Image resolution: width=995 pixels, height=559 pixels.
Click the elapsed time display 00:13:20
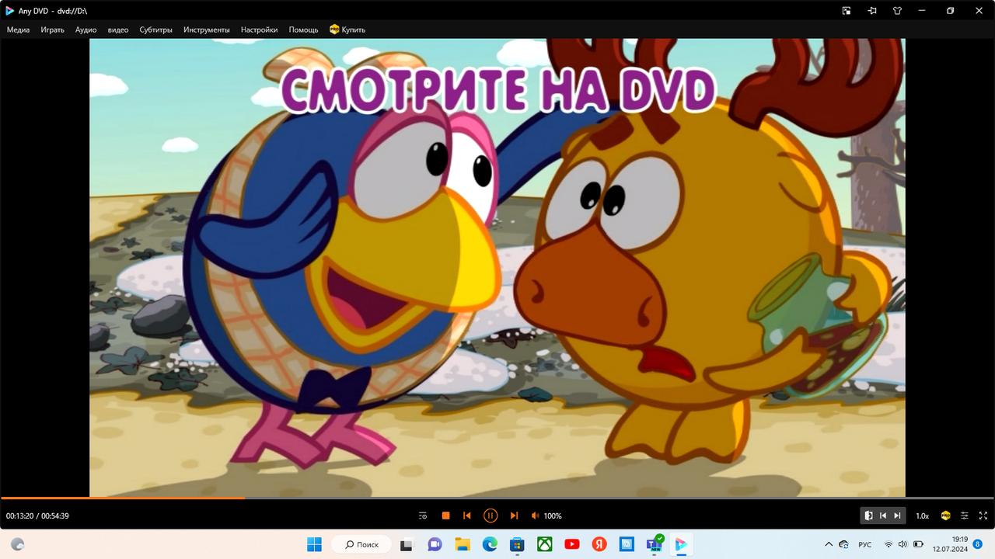click(19, 516)
